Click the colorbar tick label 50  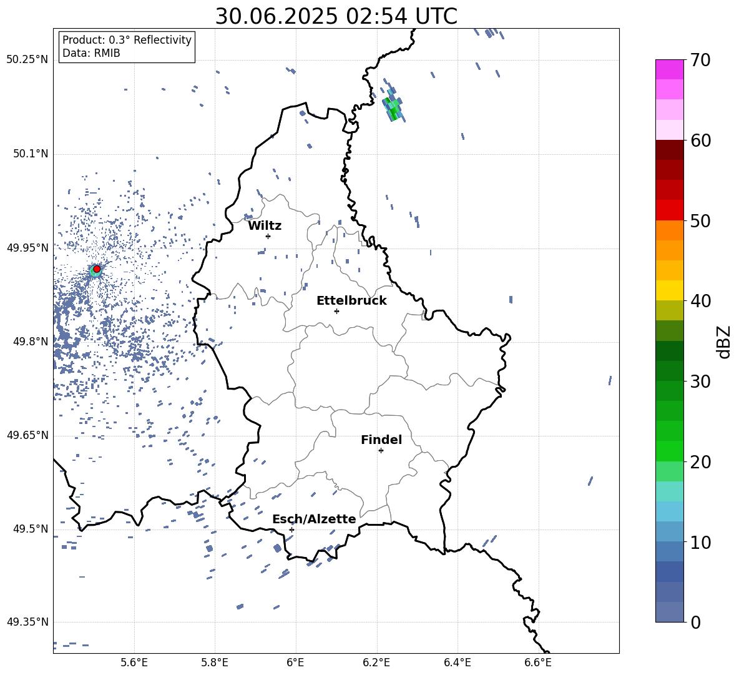point(700,220)
